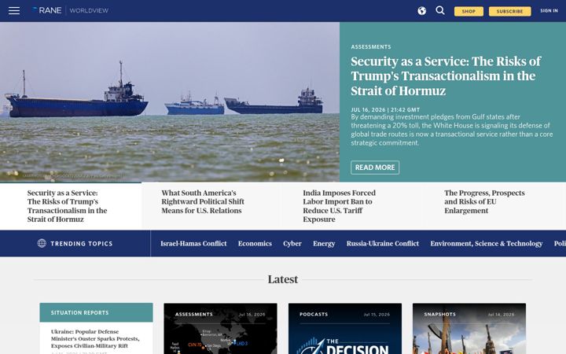Open Environment, Science & Technology topic
The height and width of the screenshot is (354, 566).
pyautogui.click(x=487, y=243)
